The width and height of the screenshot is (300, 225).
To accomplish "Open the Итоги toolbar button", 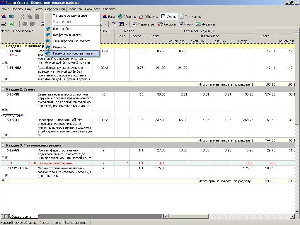I will (186, 24).
